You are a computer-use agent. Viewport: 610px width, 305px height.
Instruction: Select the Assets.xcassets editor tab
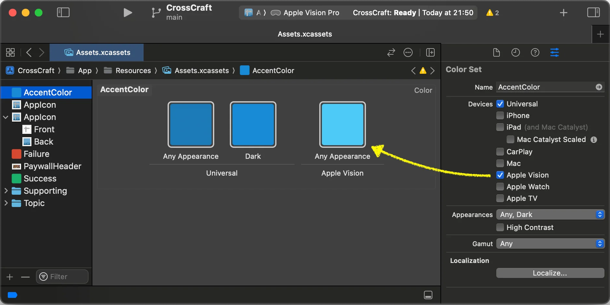click(97, 52)
